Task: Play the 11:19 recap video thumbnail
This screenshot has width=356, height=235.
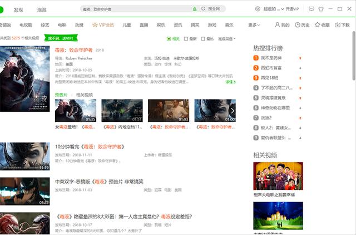Action: click(24, 156)
